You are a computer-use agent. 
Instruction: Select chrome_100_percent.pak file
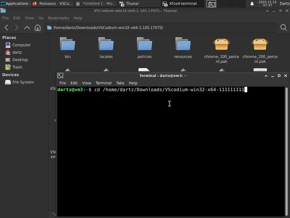tap(221, 50)
